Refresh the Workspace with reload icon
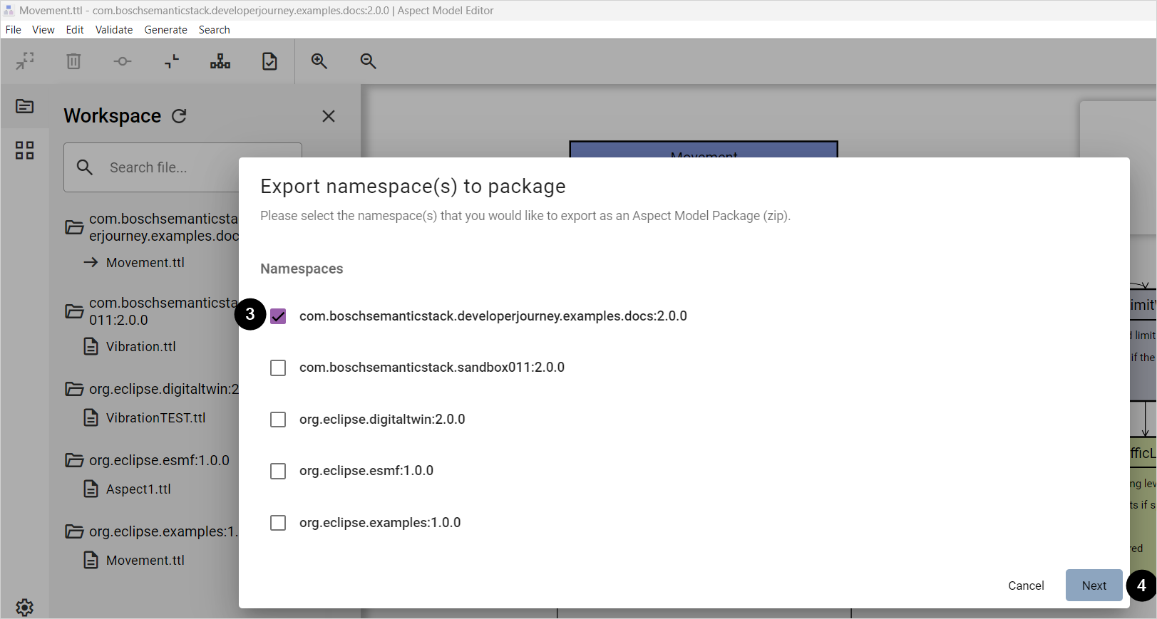This screenshot has height=619, width=1157. click(179, 116)
